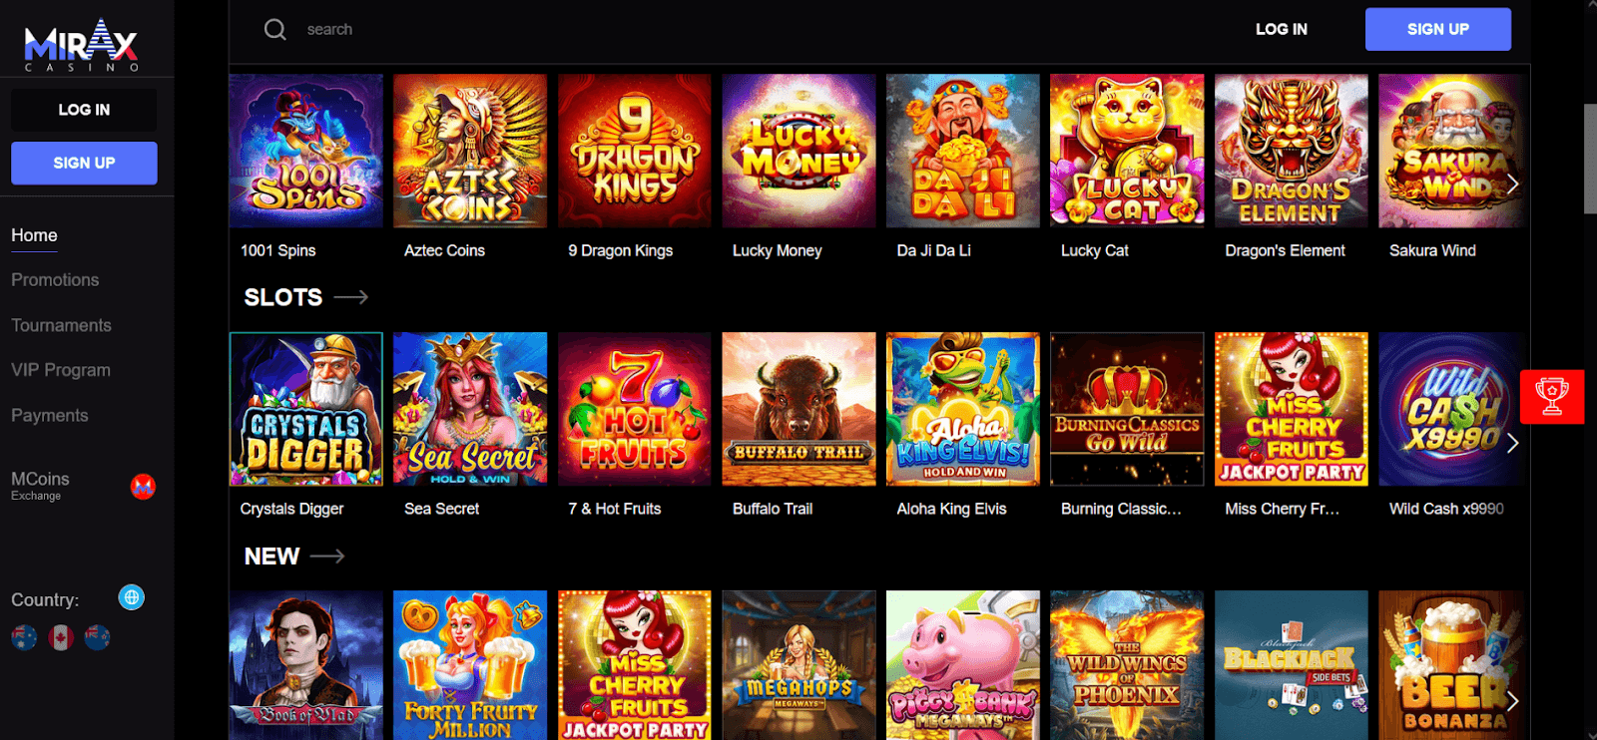The width and height of the screenshot is (1597, 740).
Task: Choose the Canada flag icon
Action: point(61,637)
